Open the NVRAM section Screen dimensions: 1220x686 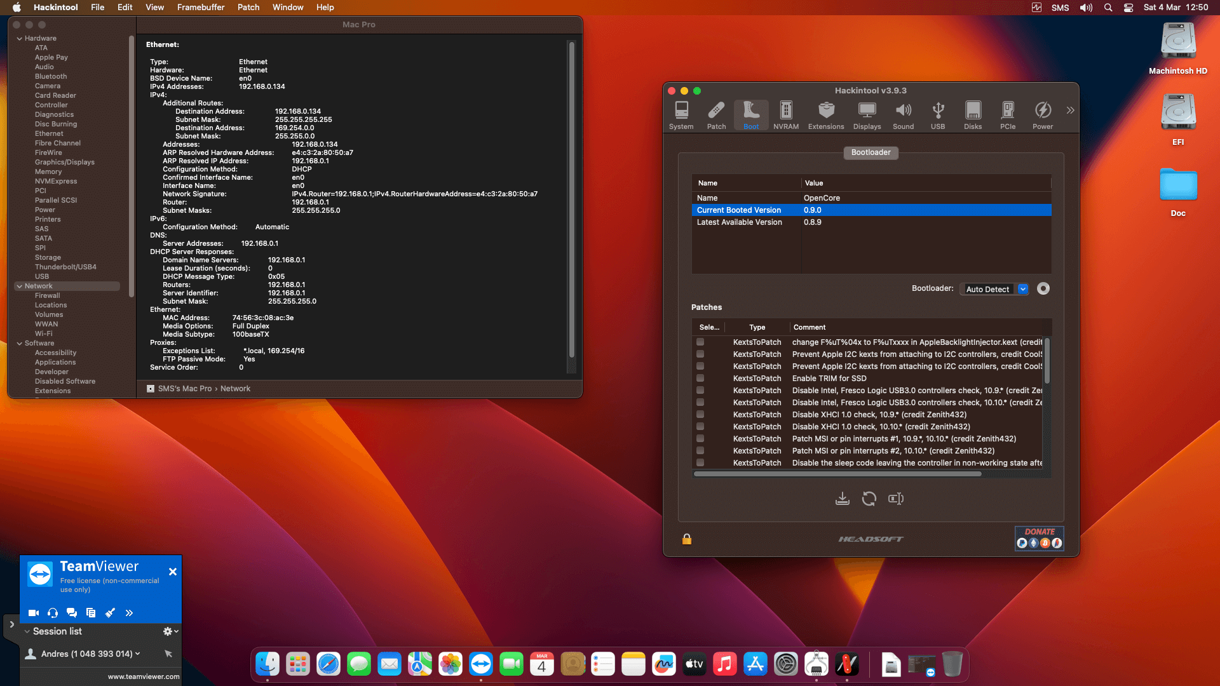pos(785,114)
